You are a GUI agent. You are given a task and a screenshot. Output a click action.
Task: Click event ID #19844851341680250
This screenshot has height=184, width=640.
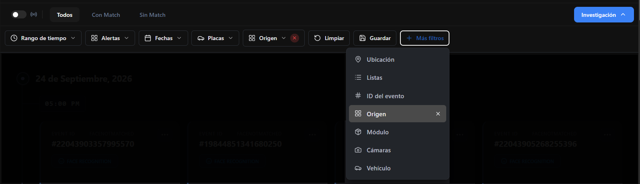coord(240,144)
